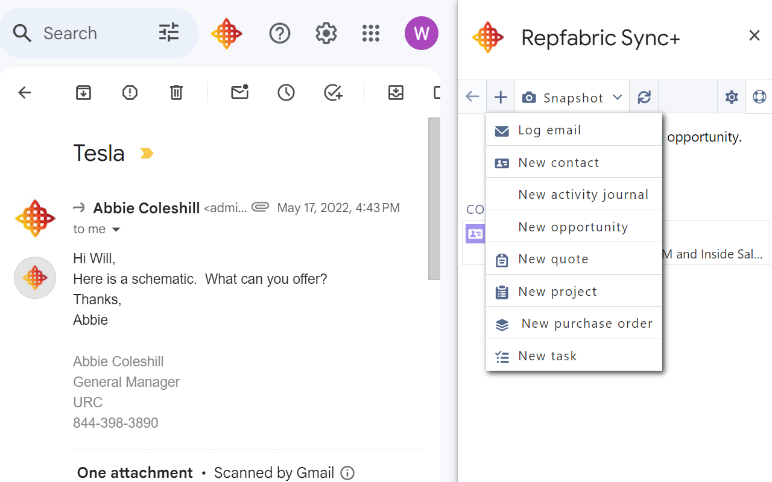The image size is (772, 482).
Task: Open Gmail support help icon
Action: (280, 33)
